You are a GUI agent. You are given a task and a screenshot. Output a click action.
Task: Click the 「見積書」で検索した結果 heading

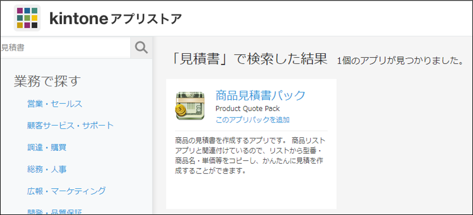pyautogui.click(x=250, y=59)
